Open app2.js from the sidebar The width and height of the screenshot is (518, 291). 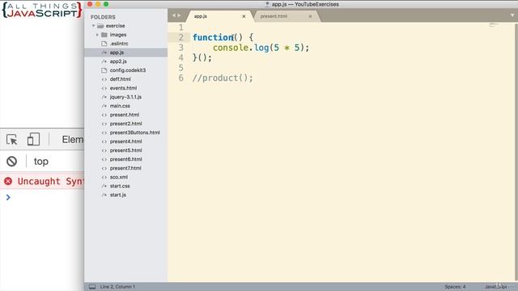(118, 61)
